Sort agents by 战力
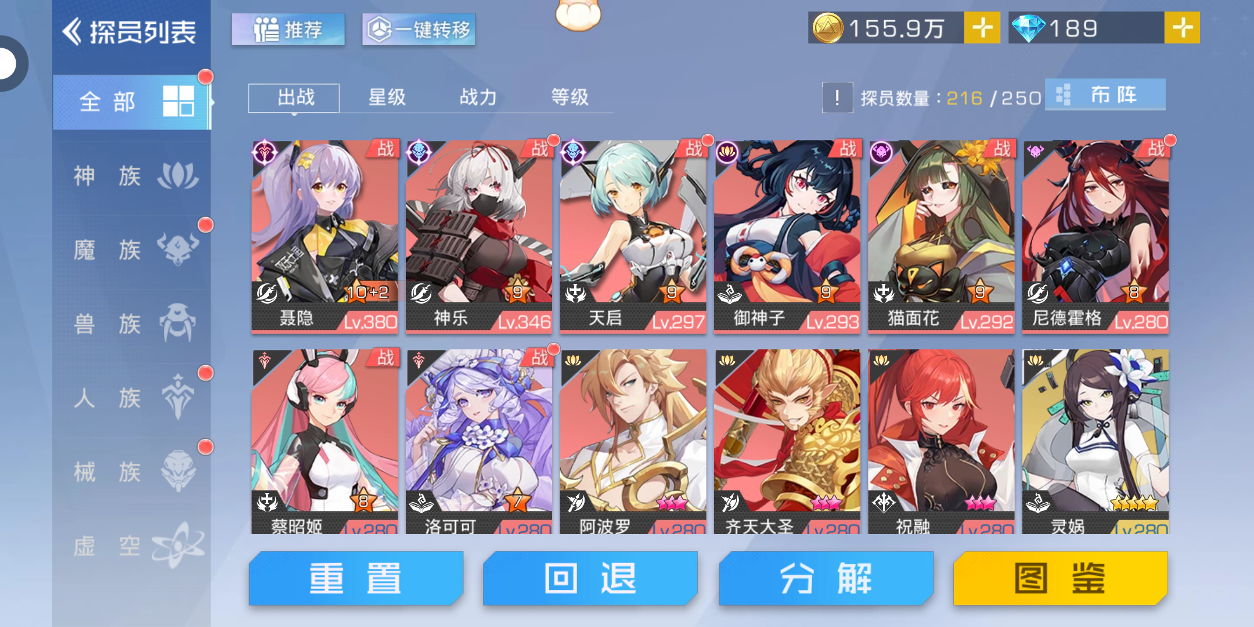Image resolution: width=1254 pixels, height=627 pixels. pyautogui.click(x=478, y=97)
